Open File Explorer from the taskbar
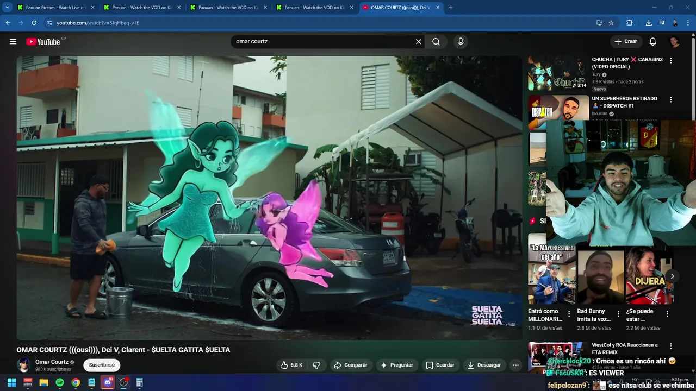This screenshot has width=696, height=391. pos(43,382)
